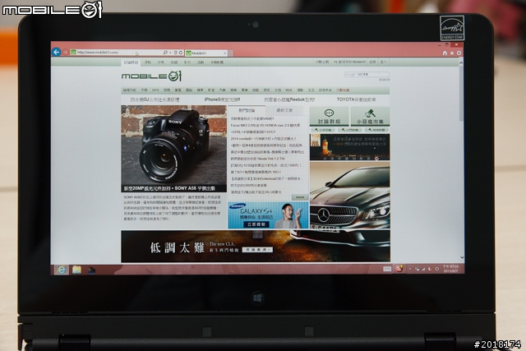
Task: Select the 熱門討論 tab
Action: [247, 110]
